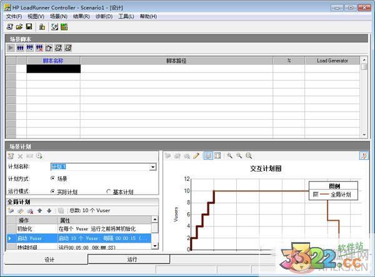Screen dimensions: 375x277
Task: Click the 脚本路径 column header
Action: pos(176,61)
